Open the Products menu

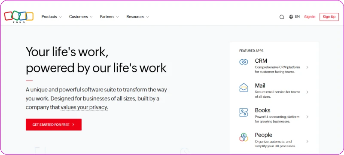click(x=49, y=17)
